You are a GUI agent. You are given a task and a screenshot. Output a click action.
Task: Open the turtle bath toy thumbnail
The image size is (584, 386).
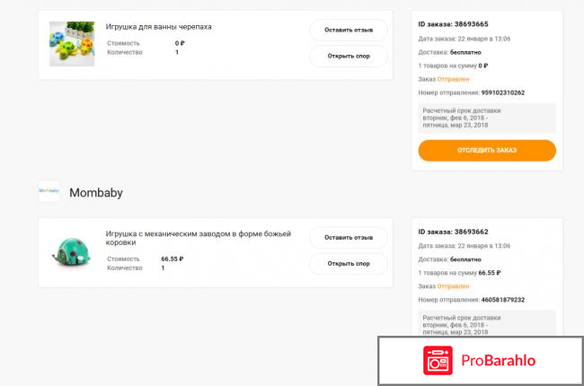tap(72, 44)
